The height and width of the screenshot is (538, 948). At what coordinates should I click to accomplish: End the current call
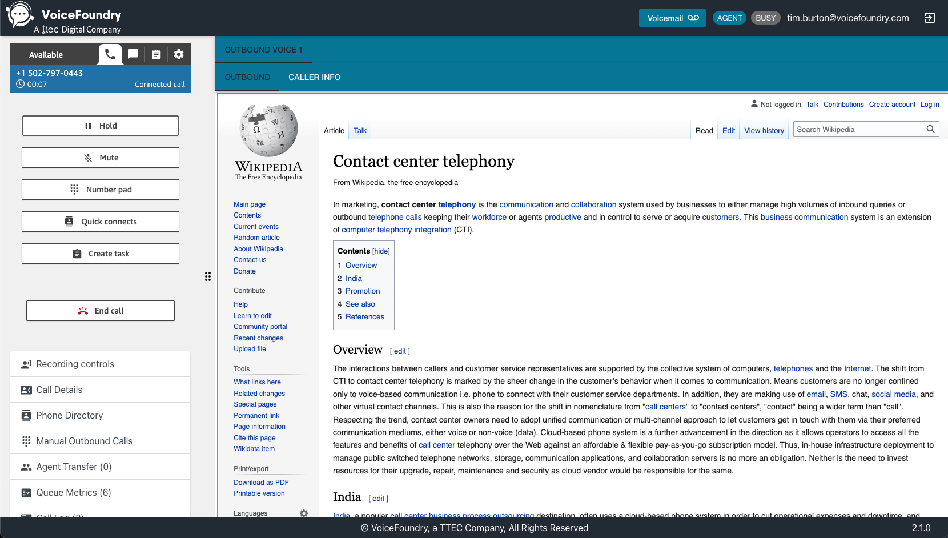101,311
